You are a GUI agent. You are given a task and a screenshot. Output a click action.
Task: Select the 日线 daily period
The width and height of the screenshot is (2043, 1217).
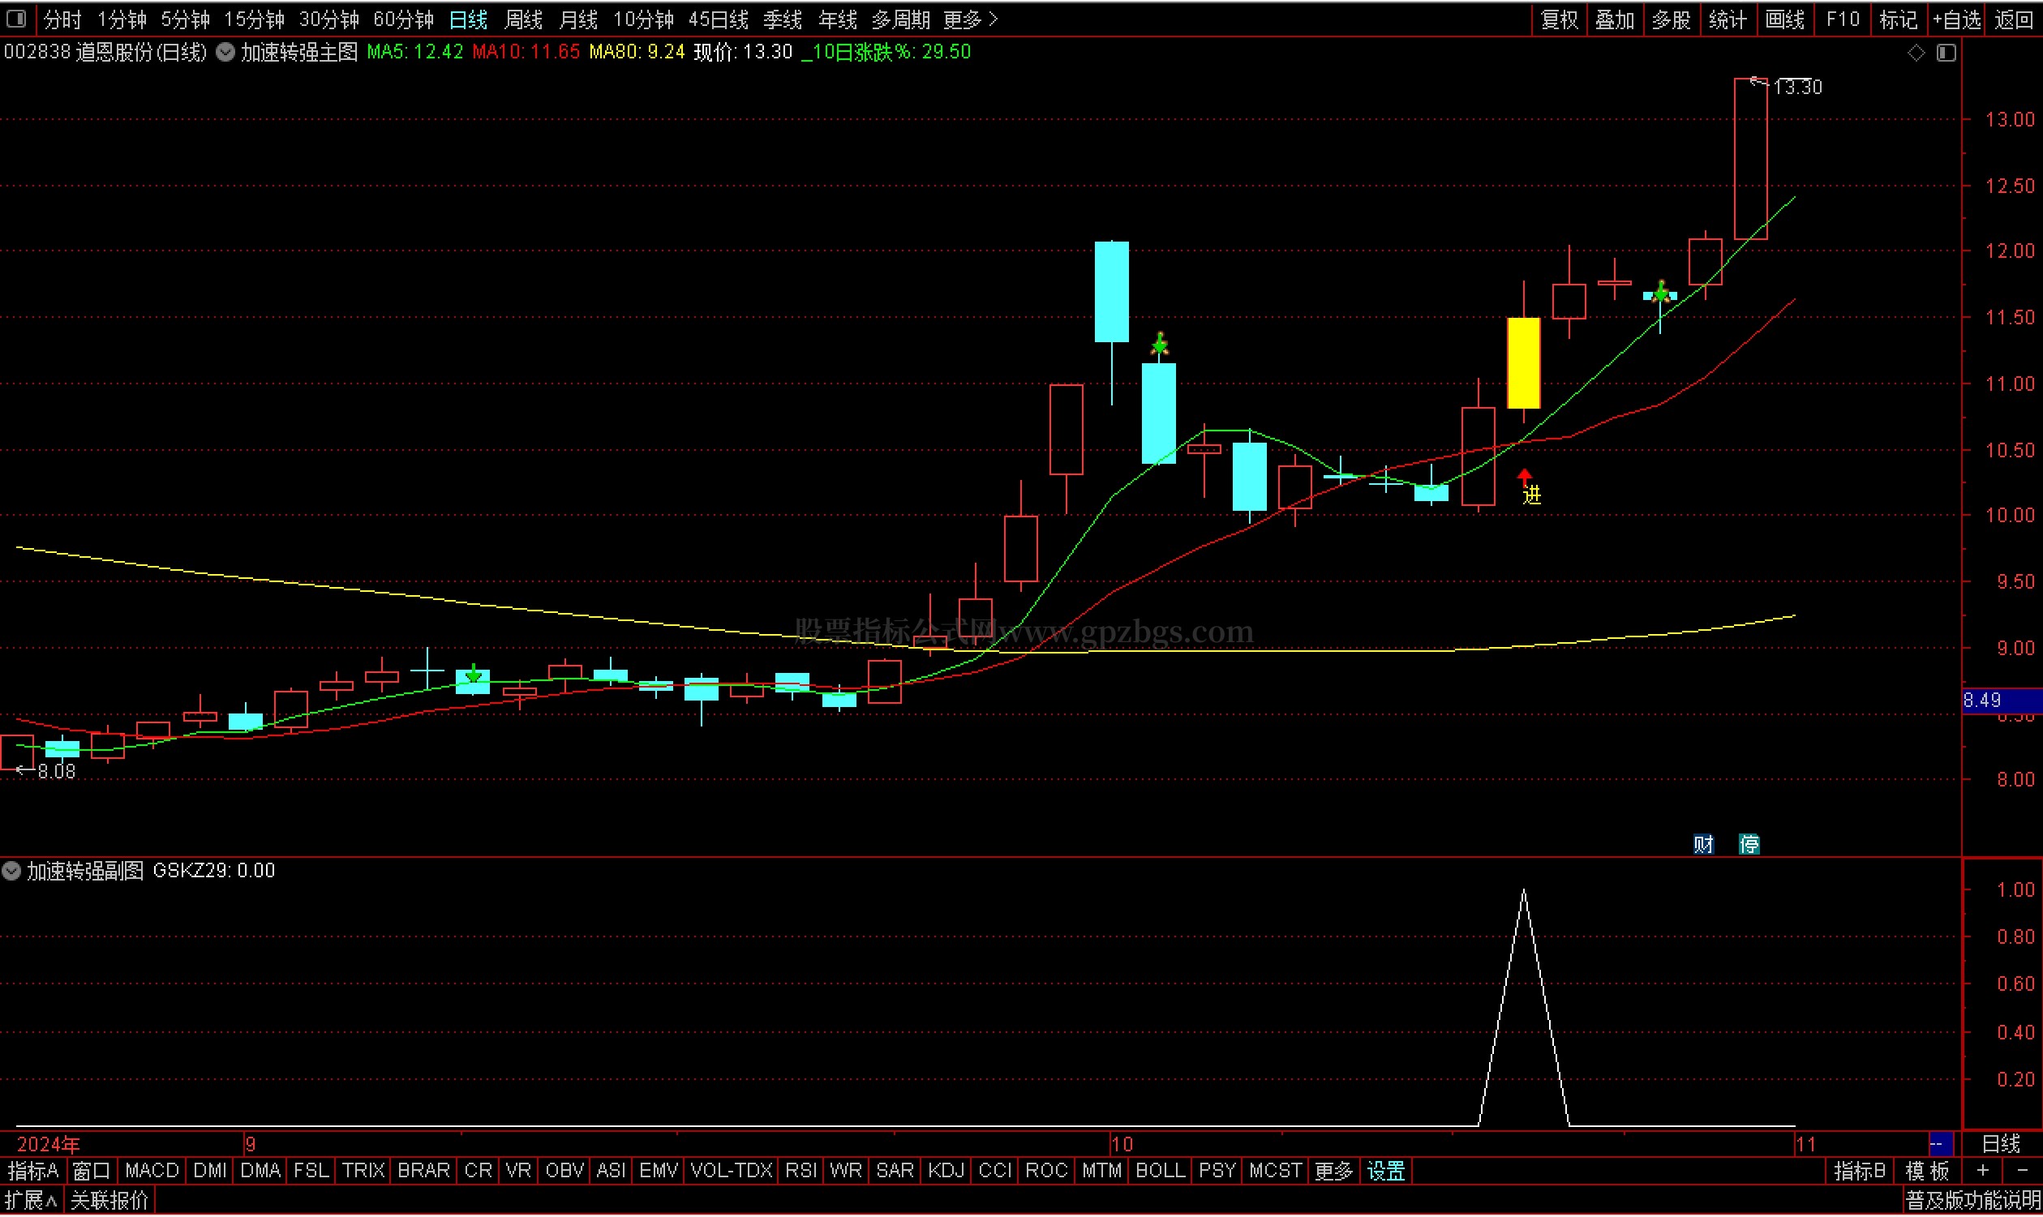point(468,19)
